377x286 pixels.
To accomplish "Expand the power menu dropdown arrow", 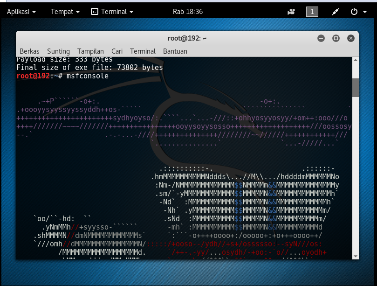I will tap(364, 11).
